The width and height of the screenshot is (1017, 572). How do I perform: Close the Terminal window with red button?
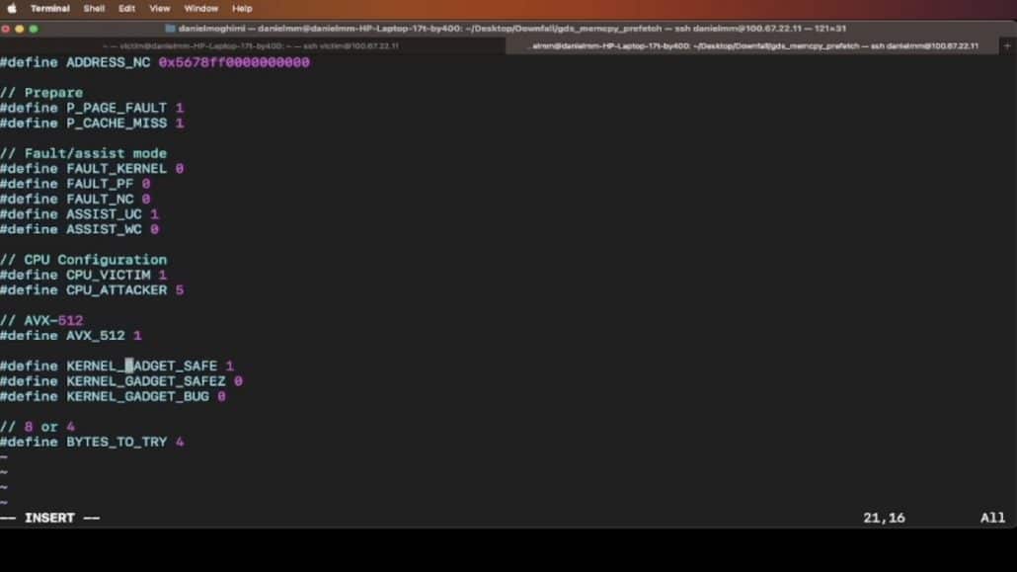(x=6, y=29)
